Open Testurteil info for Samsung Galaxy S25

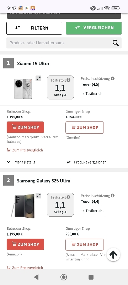[x=68, y=197]
